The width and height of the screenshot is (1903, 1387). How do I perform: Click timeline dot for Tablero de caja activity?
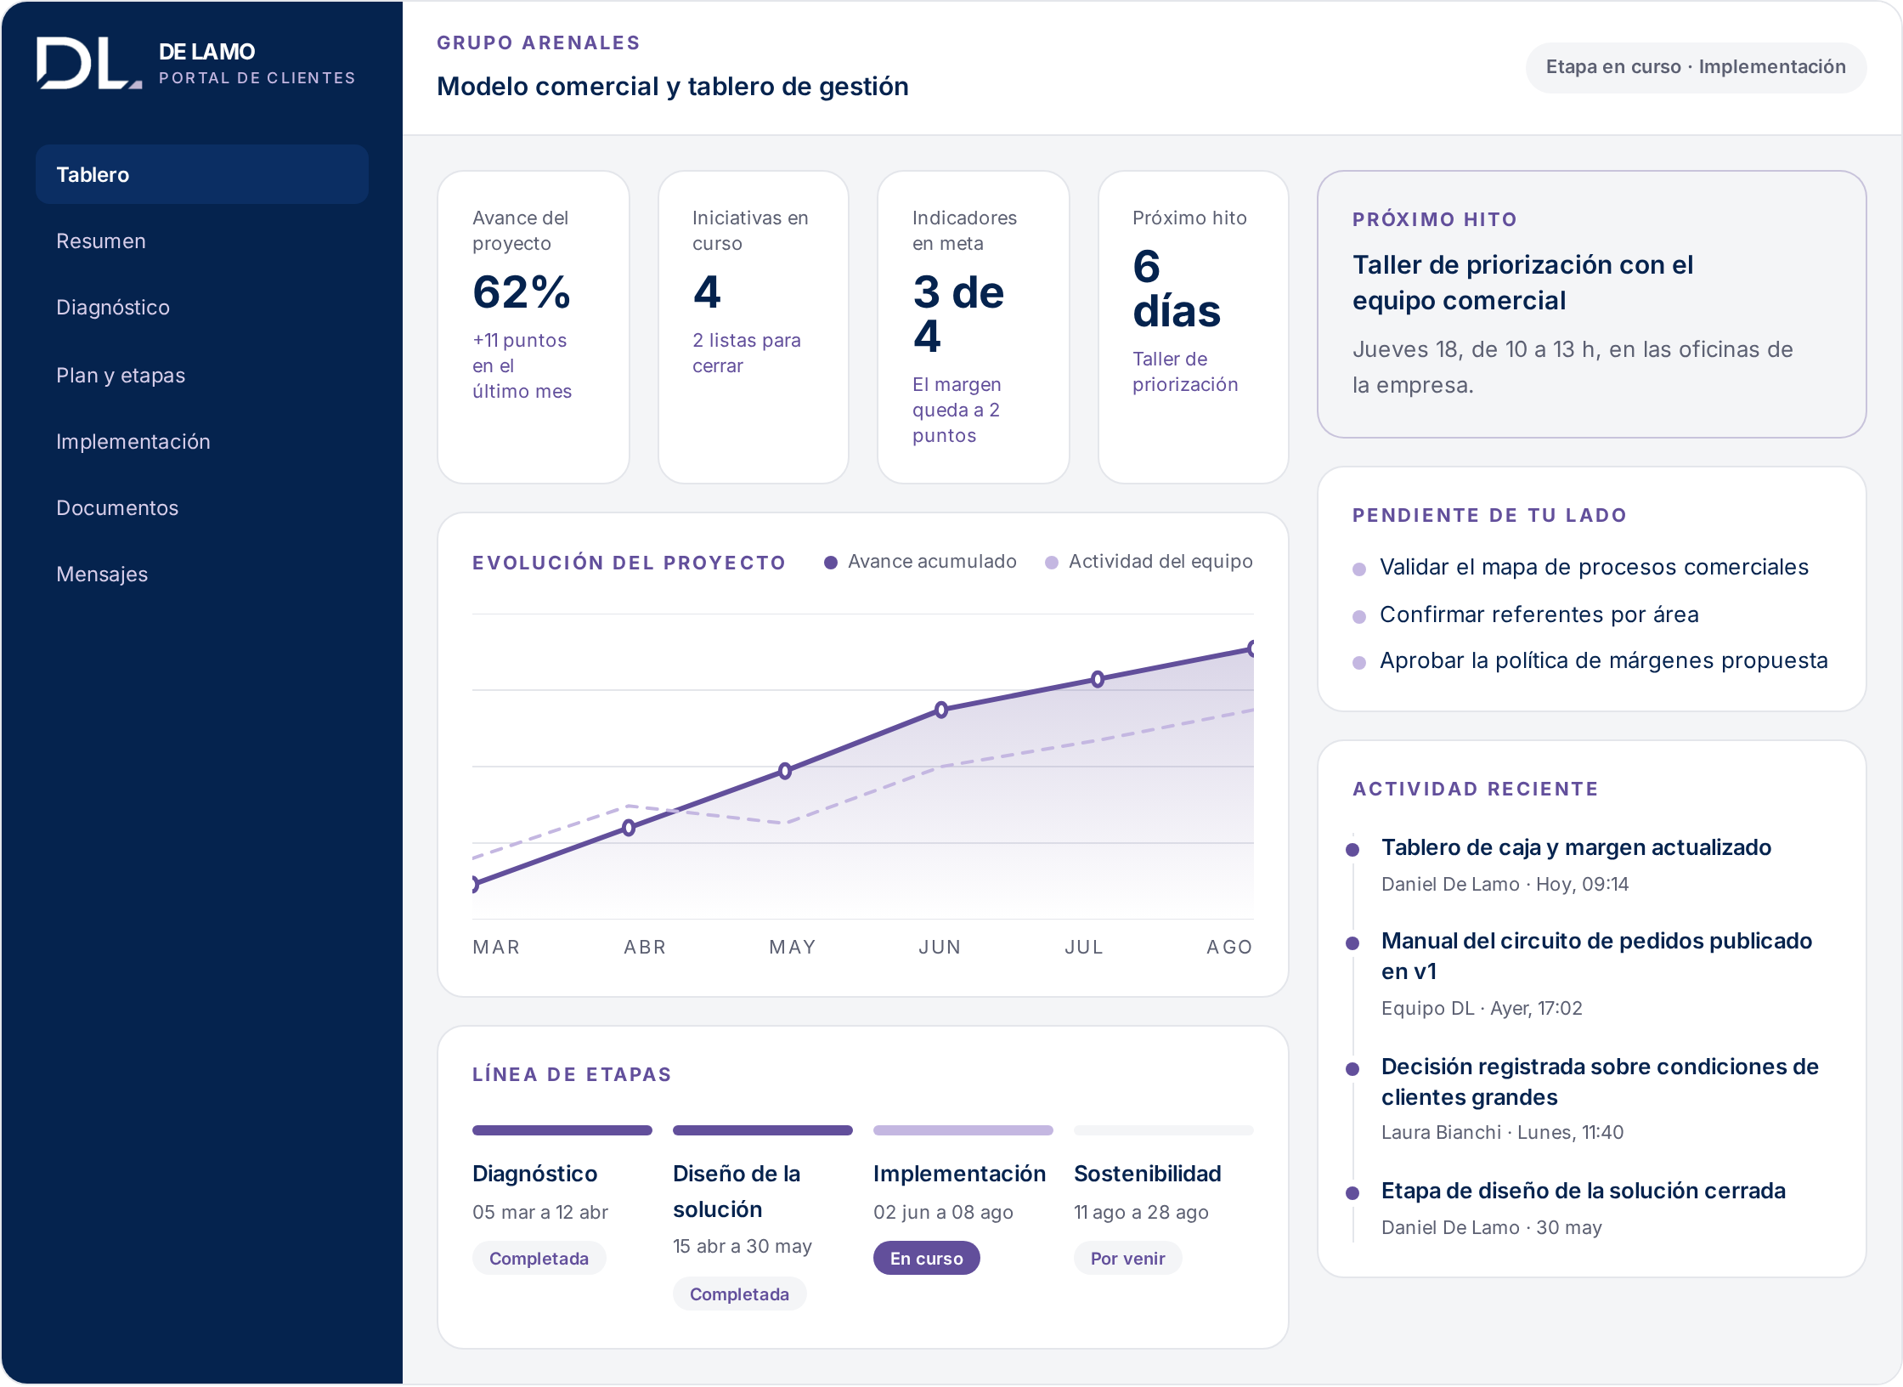tap(1352, 850)
